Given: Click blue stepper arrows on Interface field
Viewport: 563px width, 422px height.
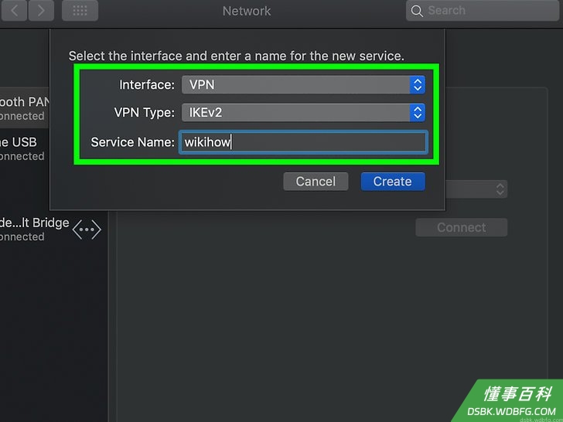Looking at the screenshot, I should [x=418, y=85].
